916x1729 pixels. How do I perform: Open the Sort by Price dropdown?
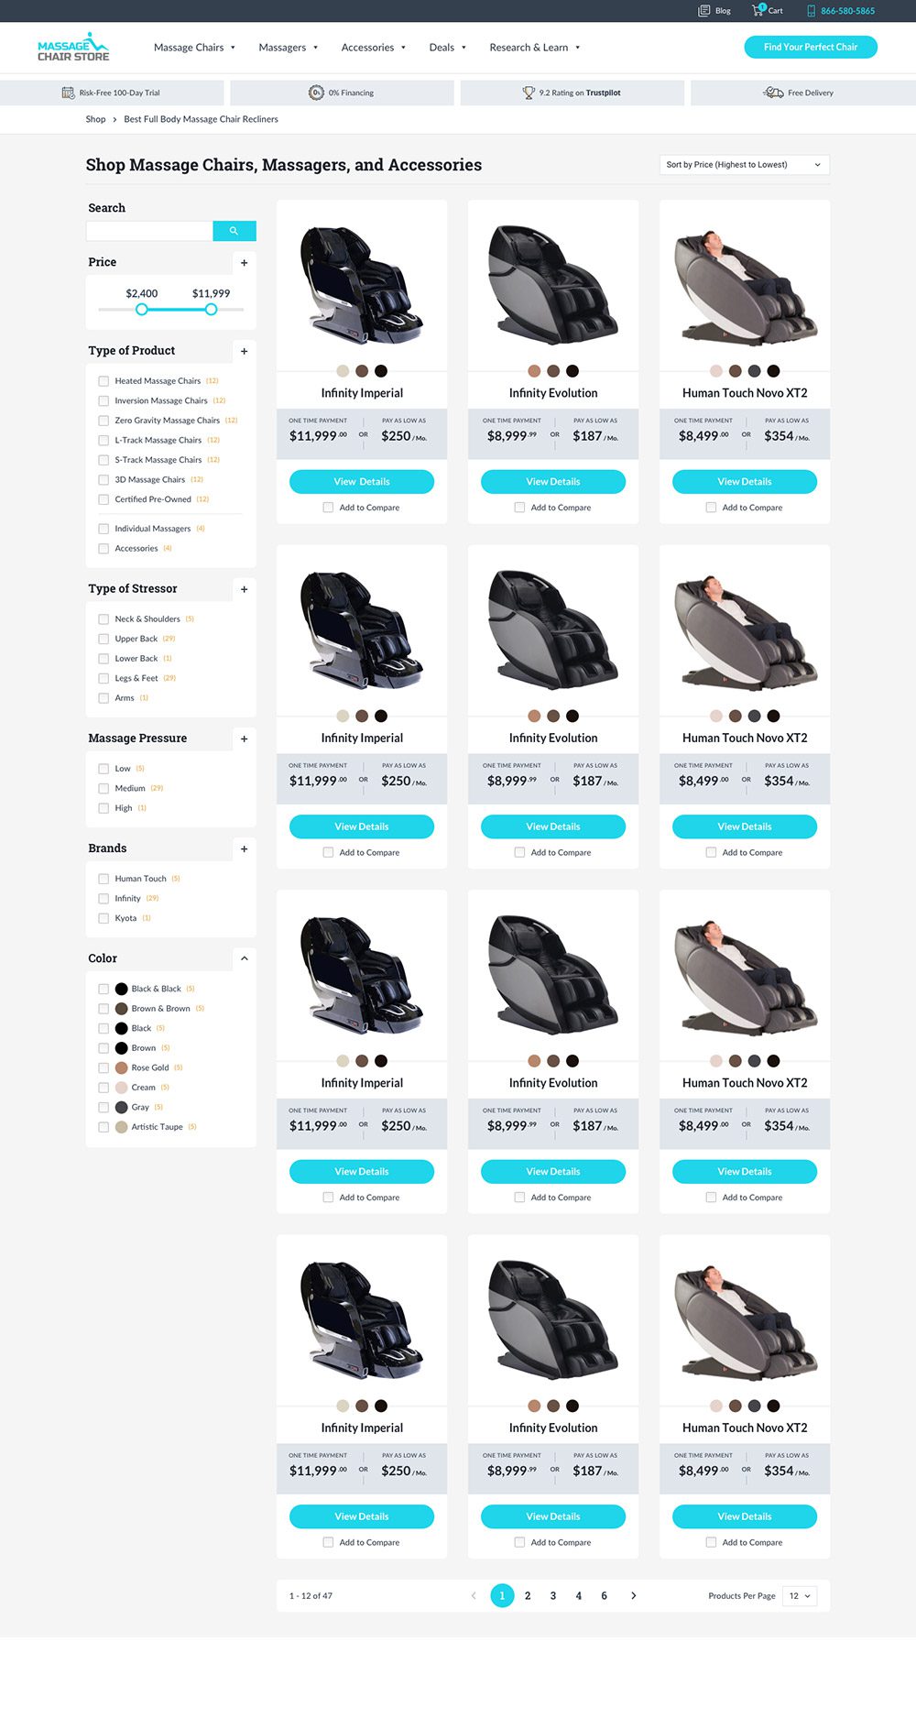pos(744,165)
